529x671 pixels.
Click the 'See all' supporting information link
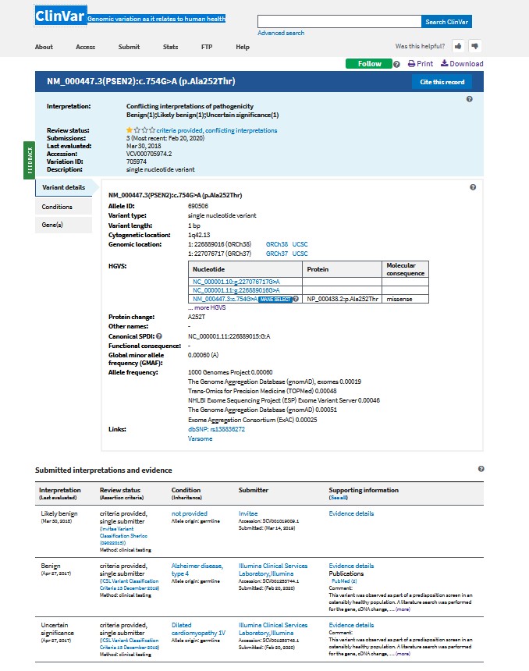(338, 498)
